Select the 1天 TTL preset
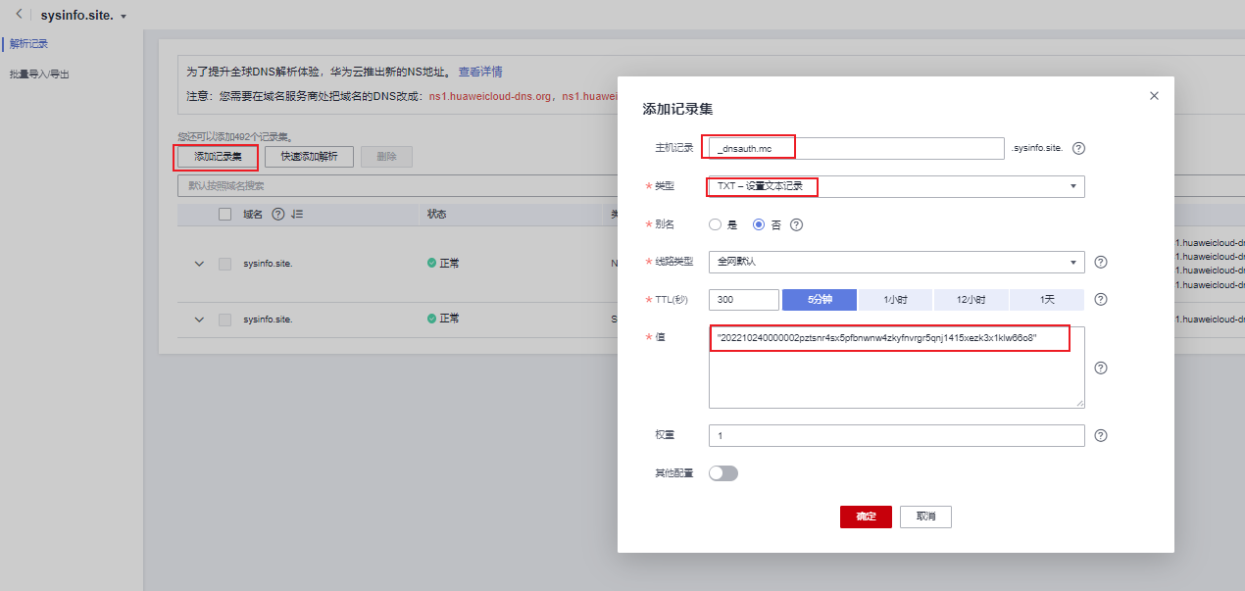 click(1046, 299)
